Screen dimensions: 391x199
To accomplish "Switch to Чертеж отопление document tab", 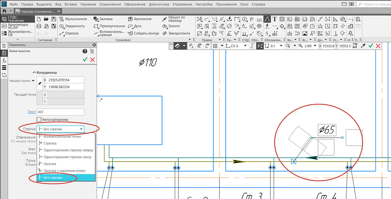I will point(38,12).
